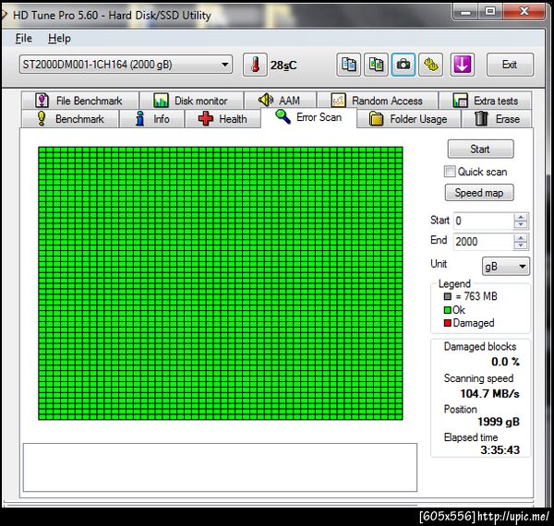Image resolution: width=554 pixels, height=526 pixels.
Task: Click the Folder Usage folder icon
Action: (376, 119)
